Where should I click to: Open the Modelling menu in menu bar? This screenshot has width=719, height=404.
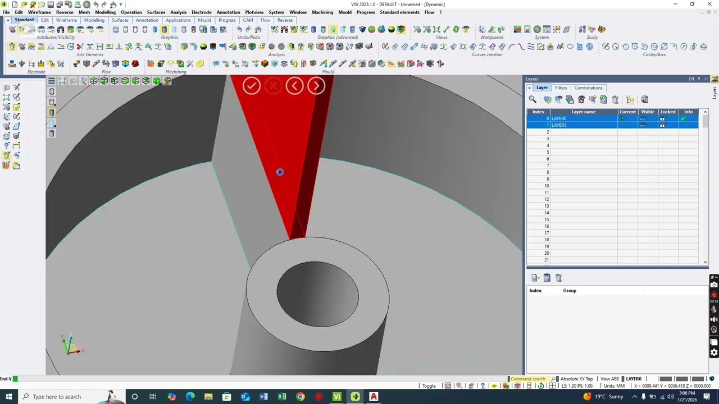[x=105, y=12]
